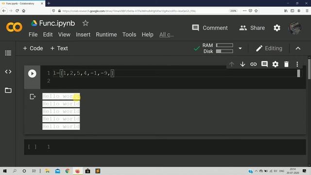Screen dimensions: 311x175
Task: Open cell editor settings gear
Action: click(x=276, y=64)
